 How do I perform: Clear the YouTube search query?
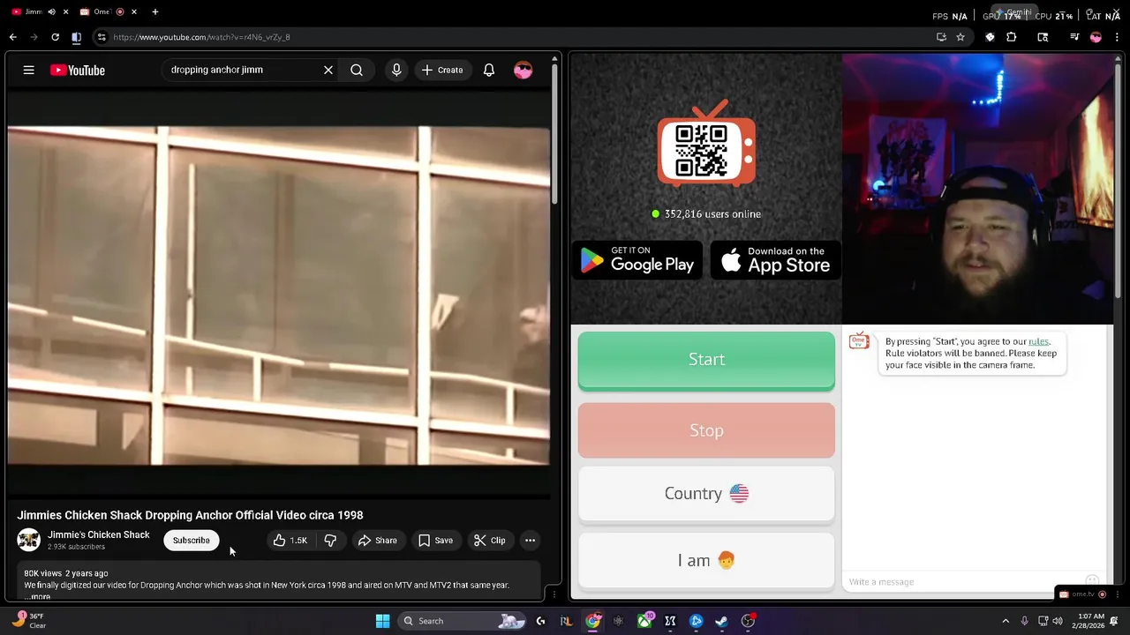tap(328, 70)
